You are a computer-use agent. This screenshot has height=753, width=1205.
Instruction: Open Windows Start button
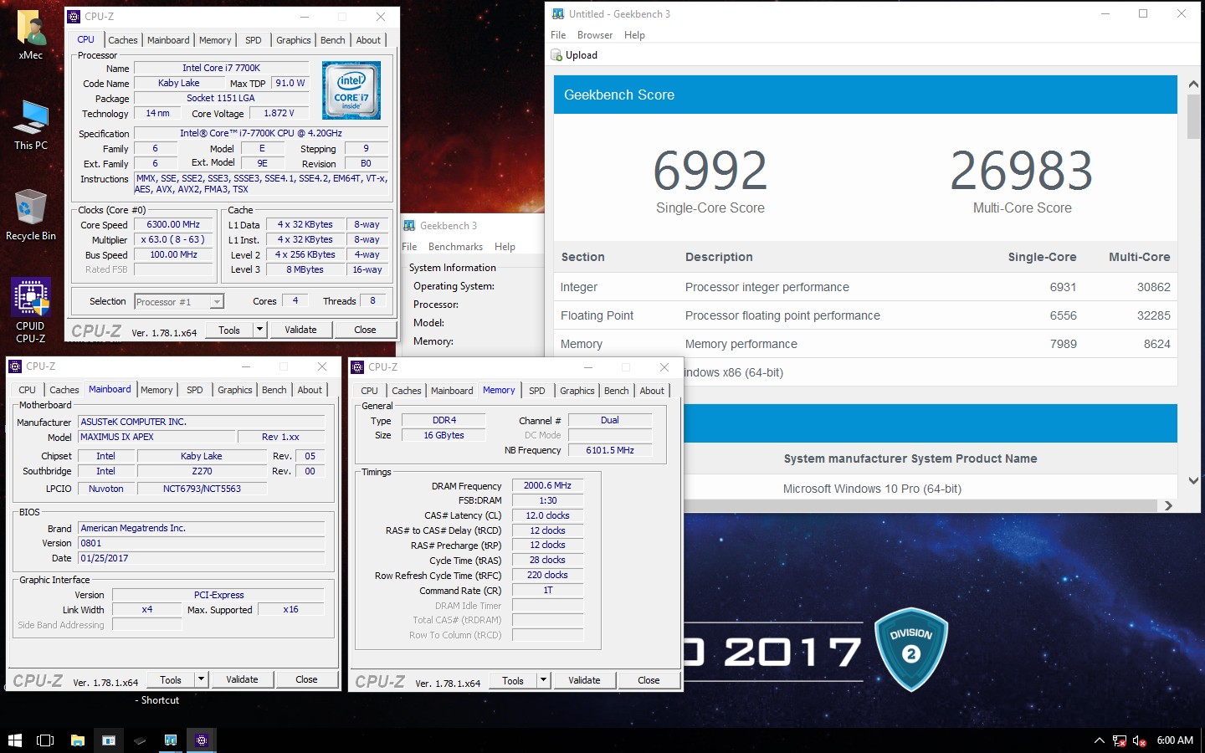14,740
